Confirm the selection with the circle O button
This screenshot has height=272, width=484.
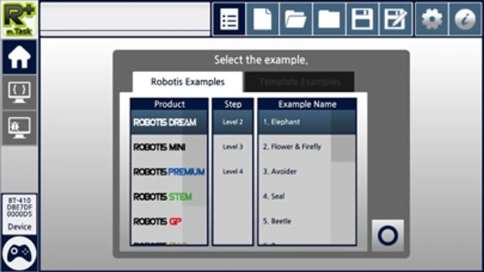point(388,235)
